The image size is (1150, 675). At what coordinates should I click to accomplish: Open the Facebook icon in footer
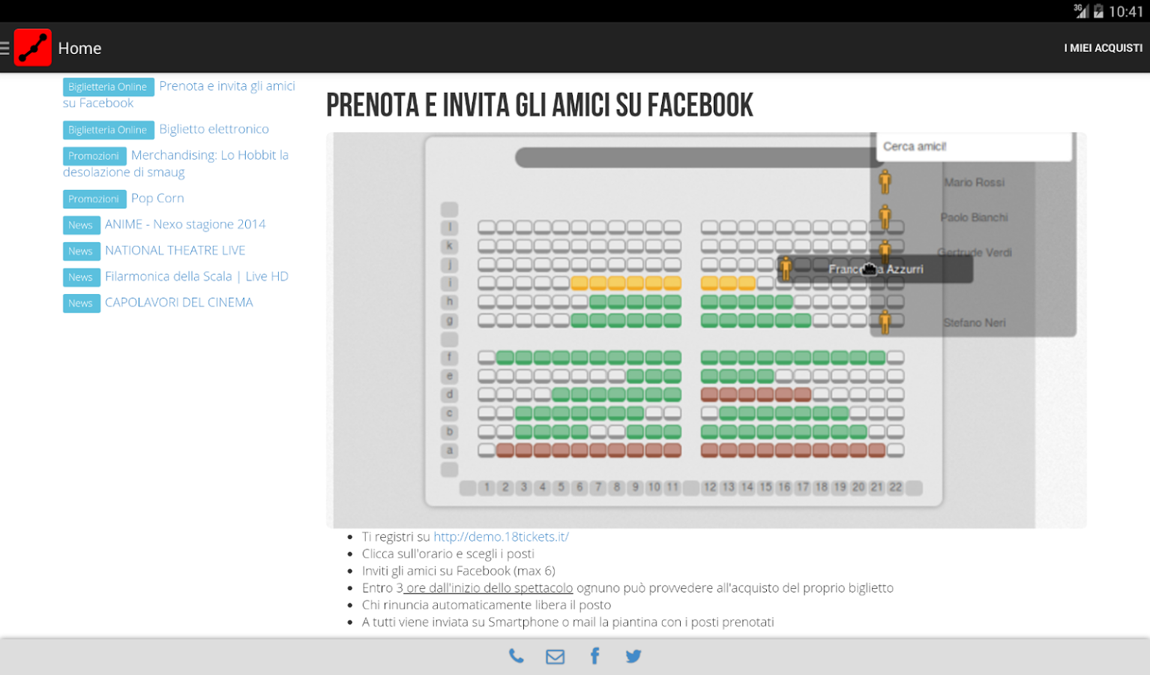[x=594, y=656]
